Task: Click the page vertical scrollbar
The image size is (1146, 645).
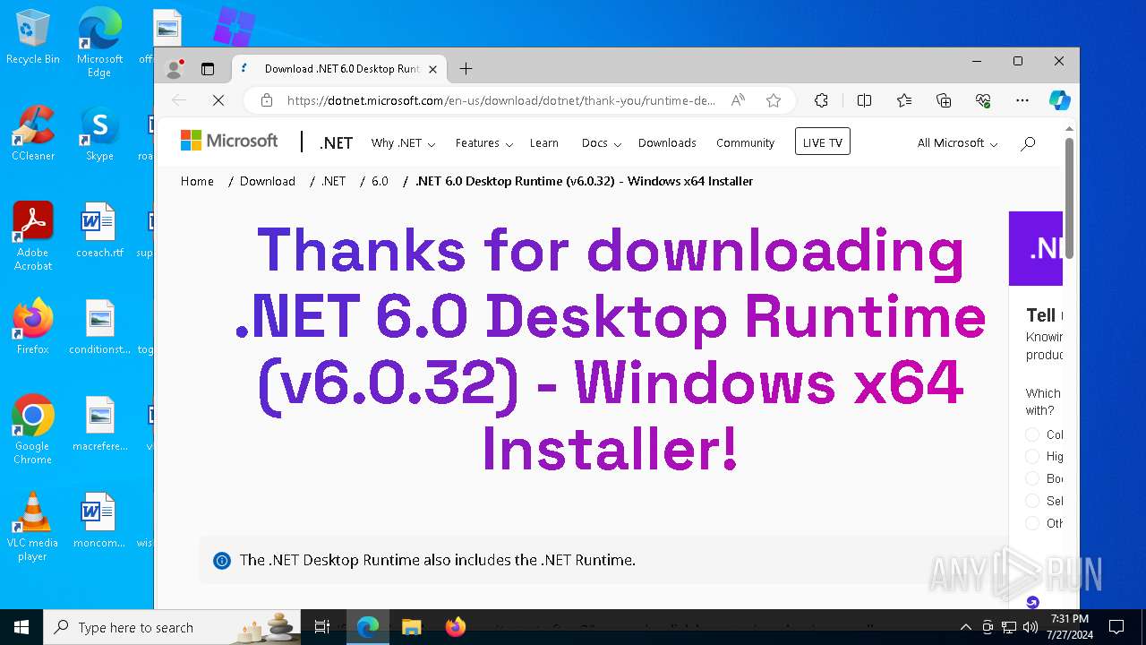Action: pos(1068,199)
